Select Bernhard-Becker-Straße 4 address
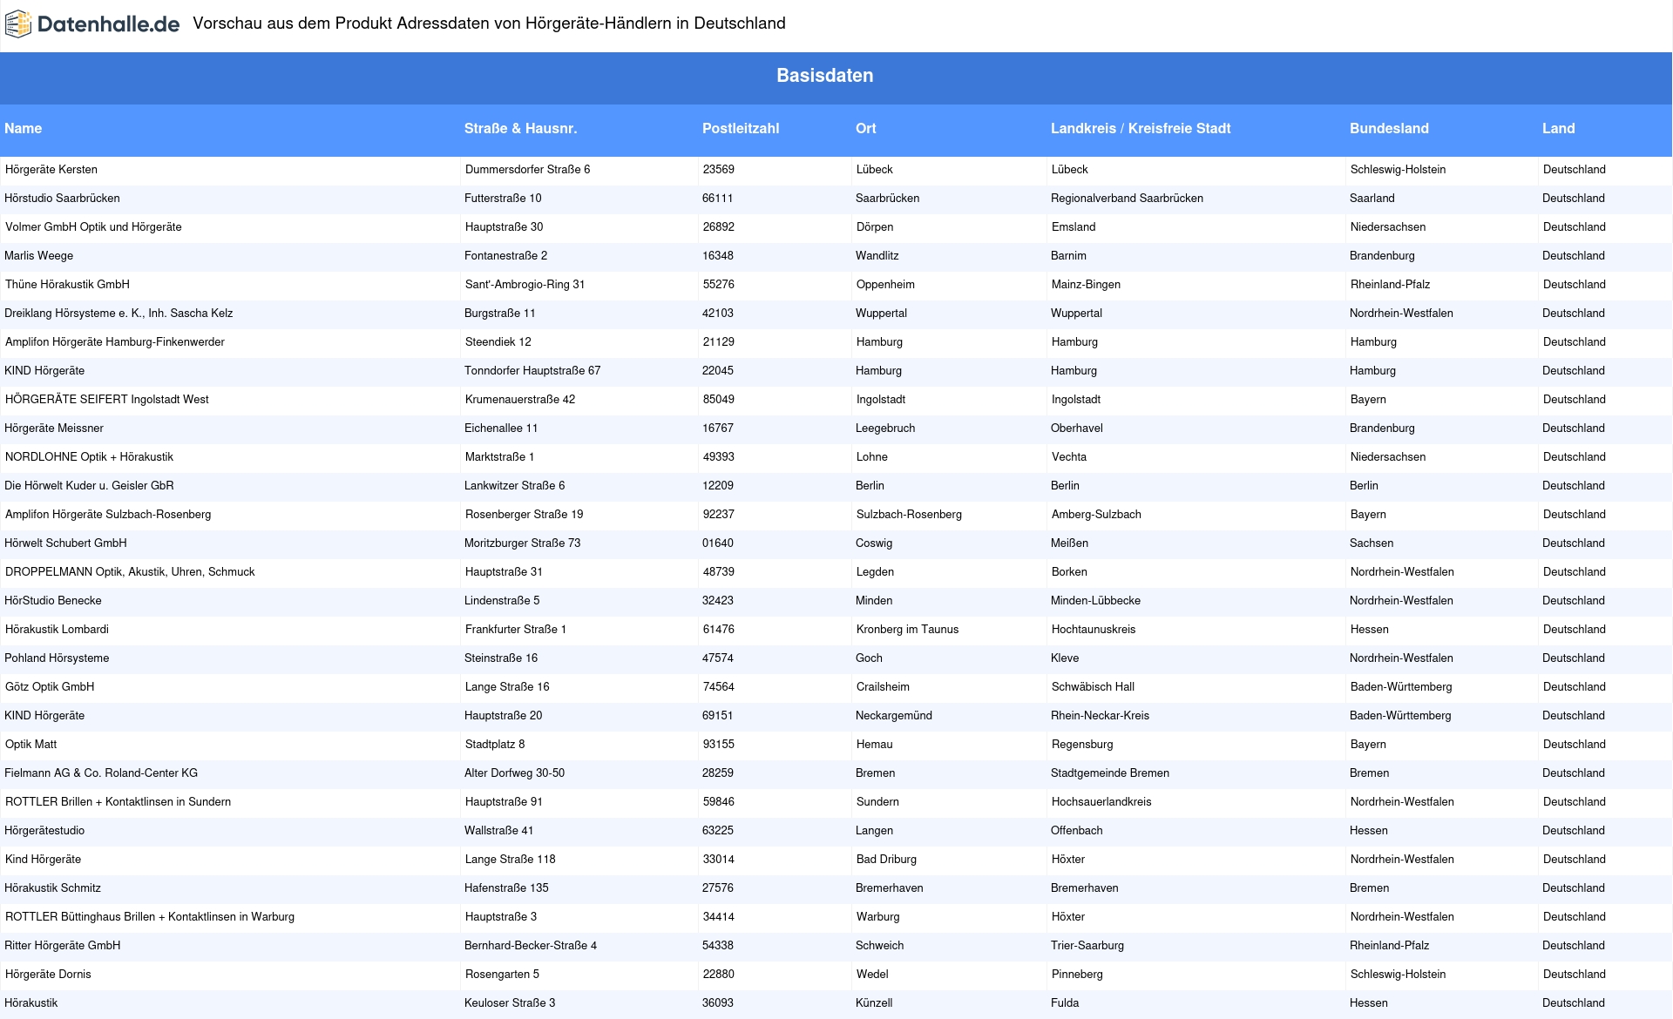Viewport: 1673px width, 1019px height. pyautogui.click(x=531, y=946)
